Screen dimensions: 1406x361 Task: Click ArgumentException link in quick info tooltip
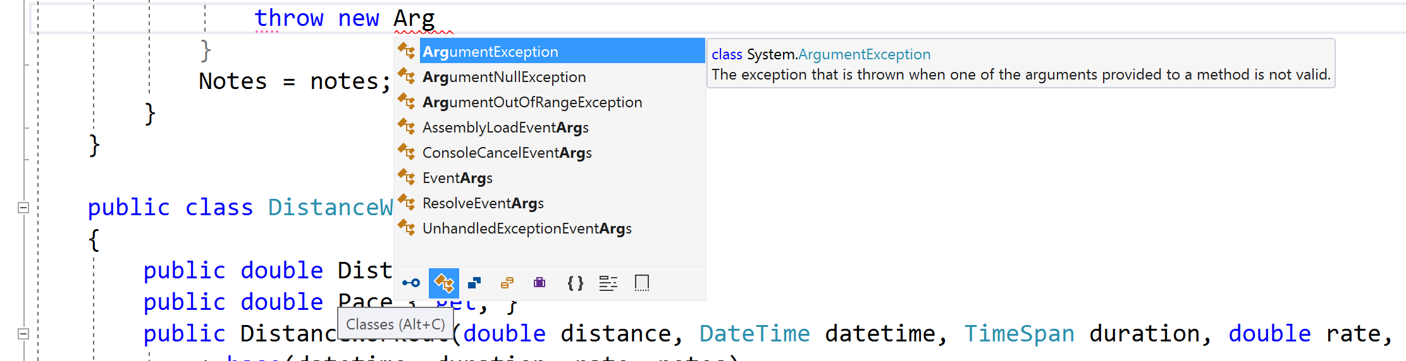[864, 54]
